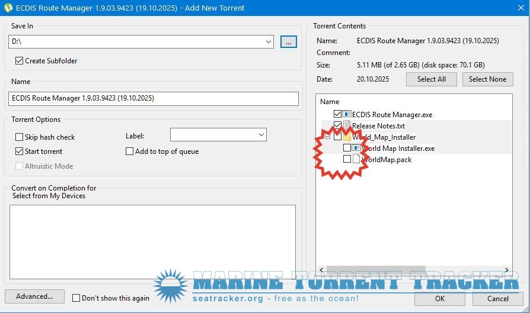Viewport: 530px width, 313px height.
Task: Check the WorldMap.pack checkbox
Action: tap(347, 159)
